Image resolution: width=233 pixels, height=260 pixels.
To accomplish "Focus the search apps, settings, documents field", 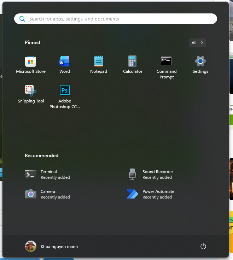I will tap(116, 19).
